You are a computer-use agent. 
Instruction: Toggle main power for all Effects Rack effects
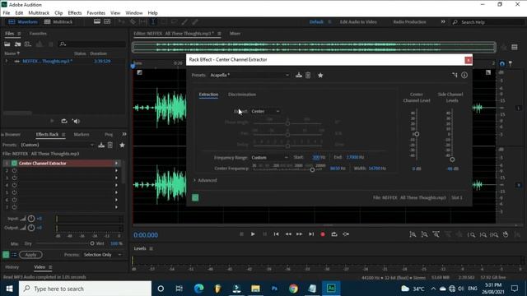(x=6, y=255)
